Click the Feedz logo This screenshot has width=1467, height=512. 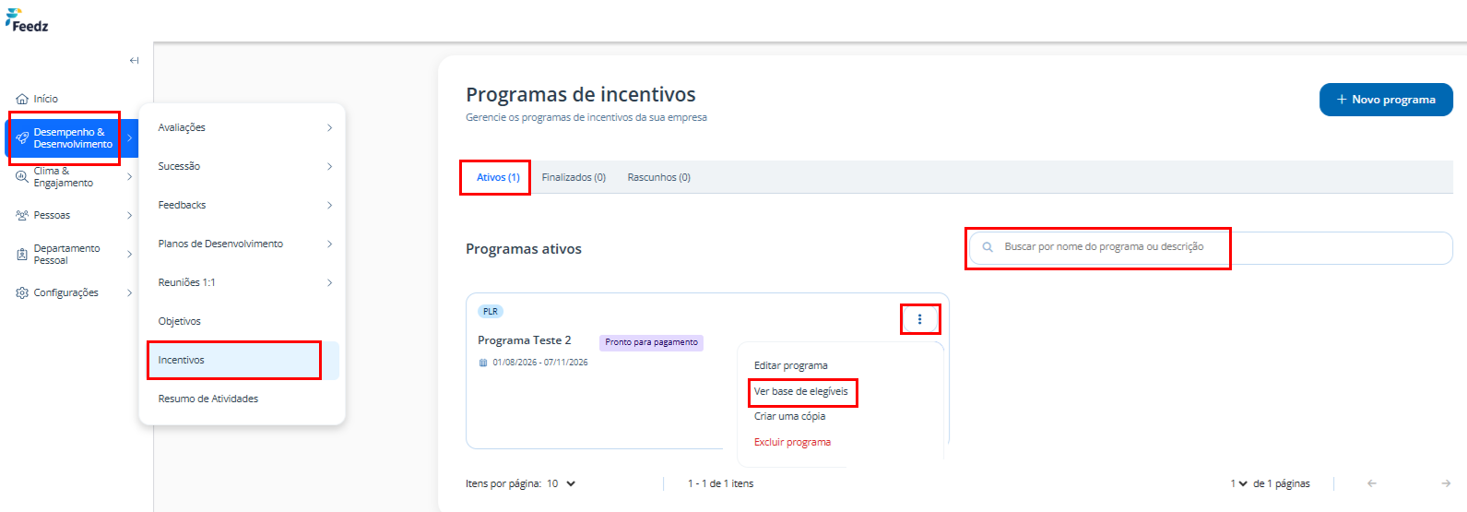[27, 20]
